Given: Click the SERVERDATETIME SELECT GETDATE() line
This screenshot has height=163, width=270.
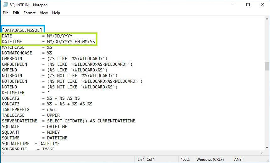Looking at the screenshot, I should (68, 121).
